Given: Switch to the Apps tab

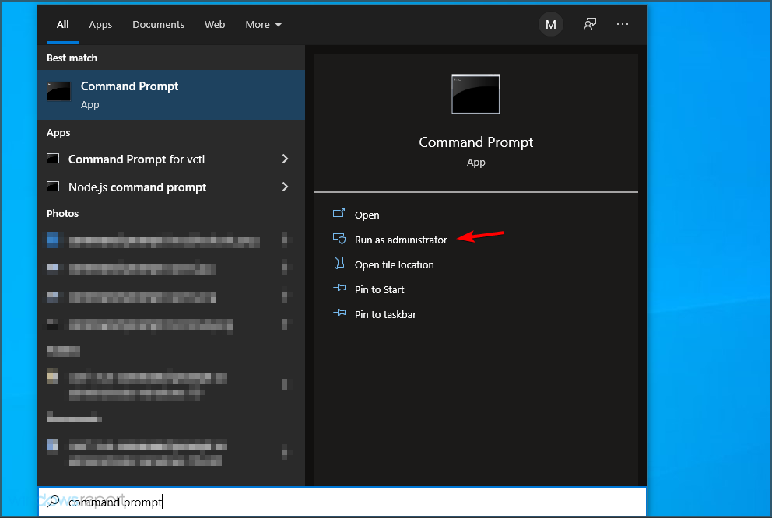Looking at the screenshot, I should [100, 24].
